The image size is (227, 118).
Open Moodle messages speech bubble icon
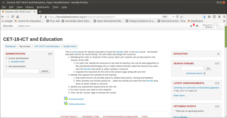pyautogui.click(x=197, y=26)
